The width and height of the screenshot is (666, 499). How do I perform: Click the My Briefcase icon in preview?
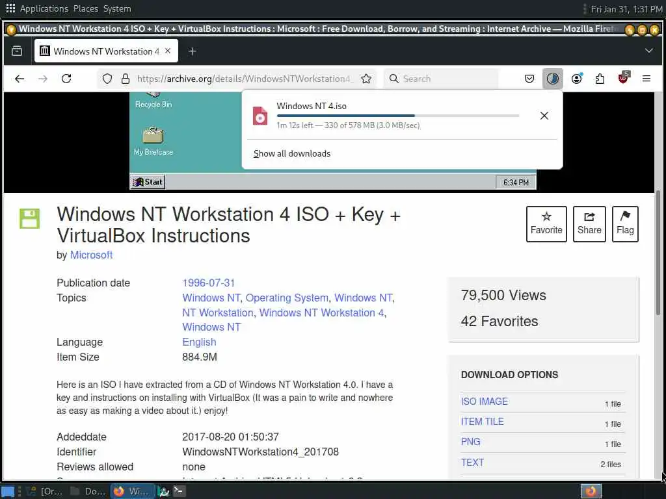click(153, 141)
